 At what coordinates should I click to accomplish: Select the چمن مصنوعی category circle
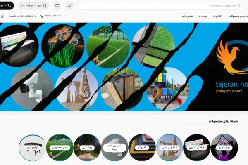[60, 148]
